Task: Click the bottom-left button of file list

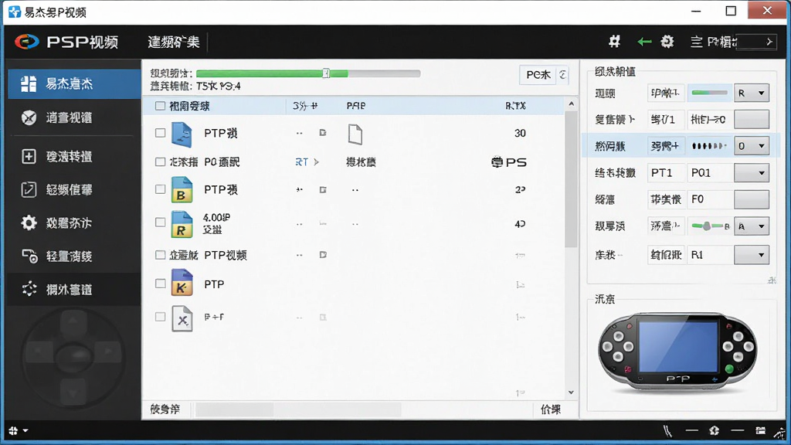Action: (x=165, y=409)
